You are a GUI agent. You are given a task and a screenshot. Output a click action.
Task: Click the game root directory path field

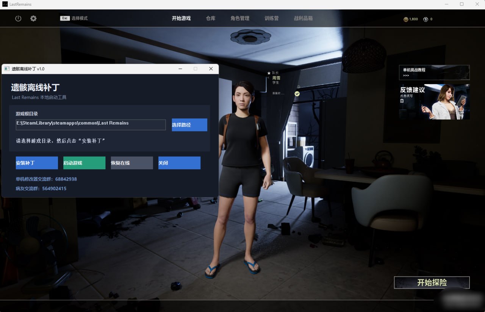click(x=91, y=125)
